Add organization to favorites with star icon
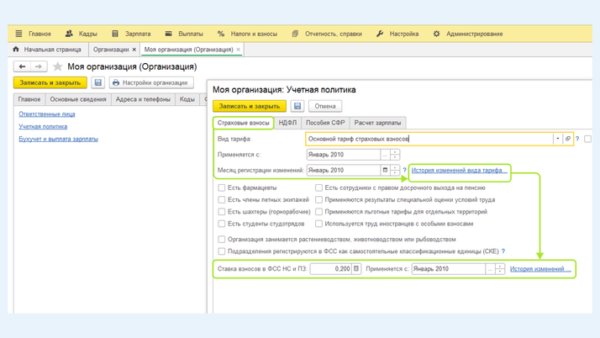Viewport: 600px width, 338px height. point(58,66)
